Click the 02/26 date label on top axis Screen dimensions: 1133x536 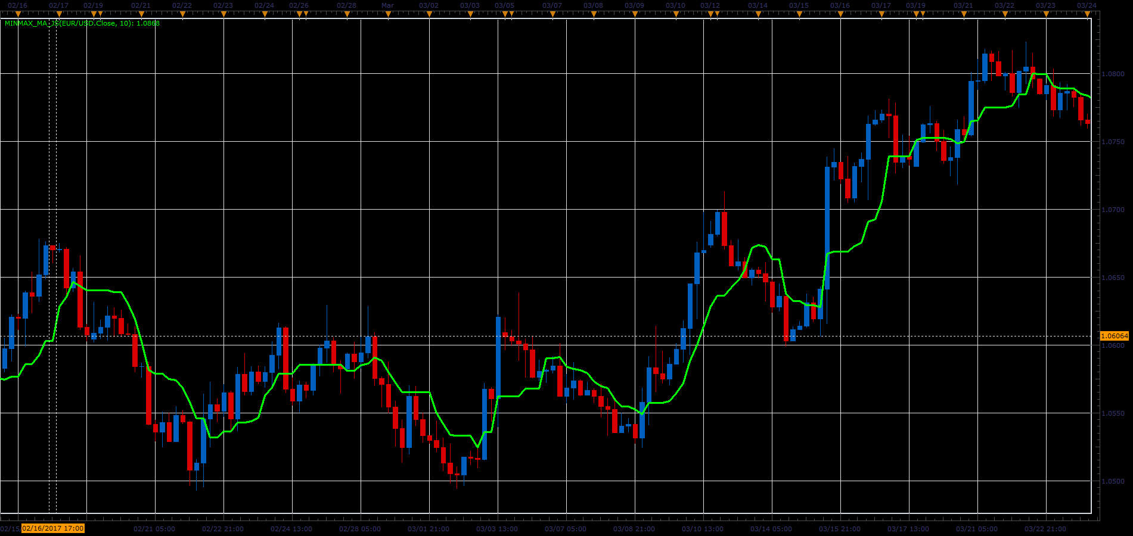click(299, 5)
